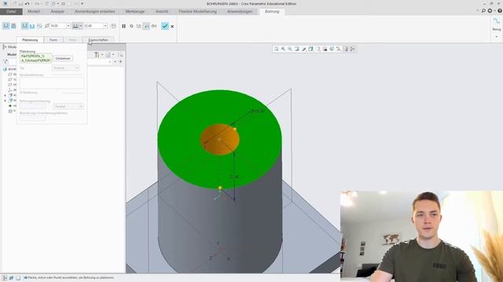Toggle the verify glasses icon
This screenshot has width=503, height=282.
click(x=154, y=26)
